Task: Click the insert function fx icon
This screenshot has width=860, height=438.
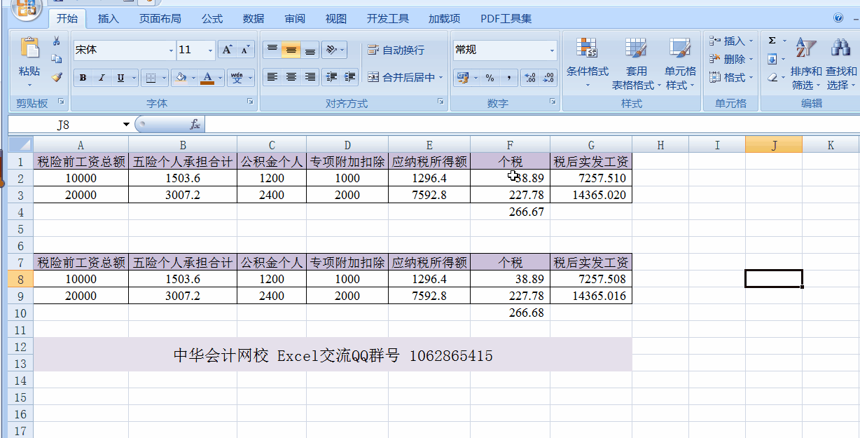Action: 195,125
